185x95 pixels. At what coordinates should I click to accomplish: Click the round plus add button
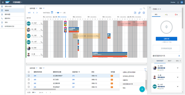point(142,89)
